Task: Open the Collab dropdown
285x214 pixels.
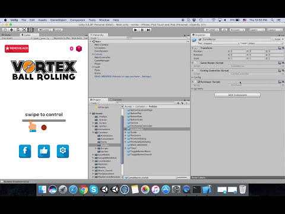Action: (212, 30)
